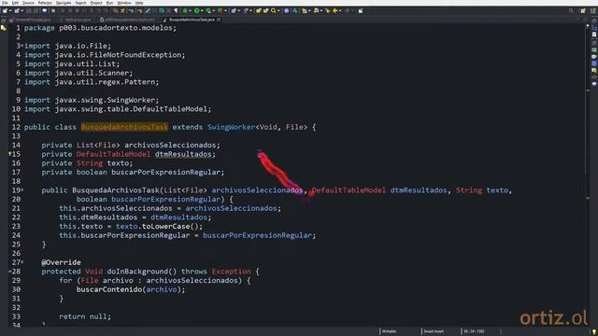Click the yellow Back navigation arrow
The image size is (598, 336).
[x=335, y=10]
